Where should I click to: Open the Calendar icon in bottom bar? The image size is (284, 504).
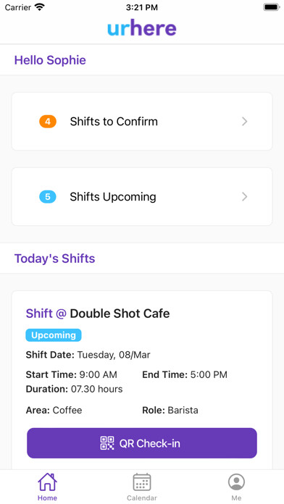coord(142,482)
